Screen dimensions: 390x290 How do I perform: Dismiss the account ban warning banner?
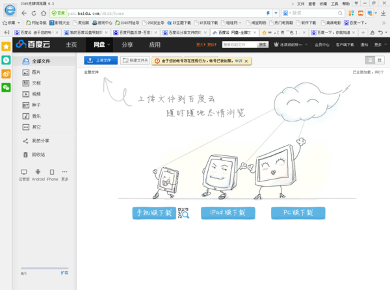pos(246,61)
